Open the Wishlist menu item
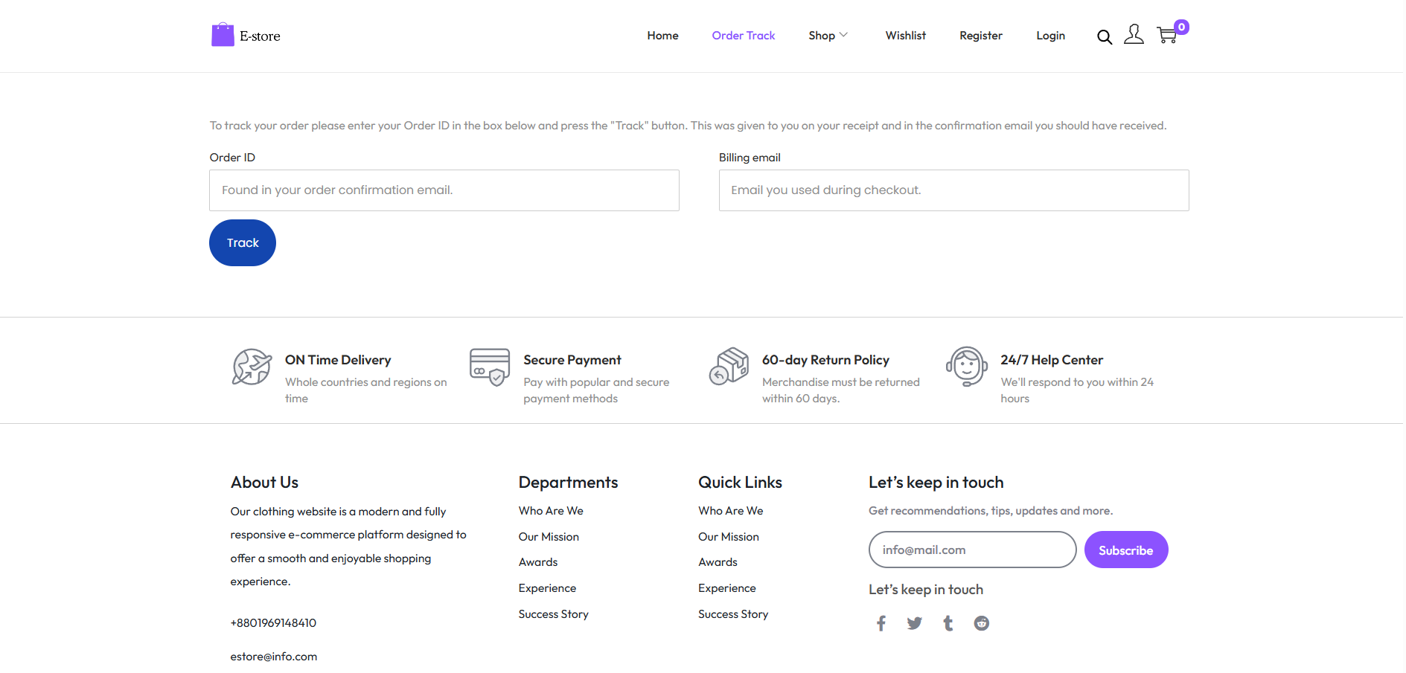This screenshot has width=1406, height=673. pyautogui.click(x=905, y=36)
